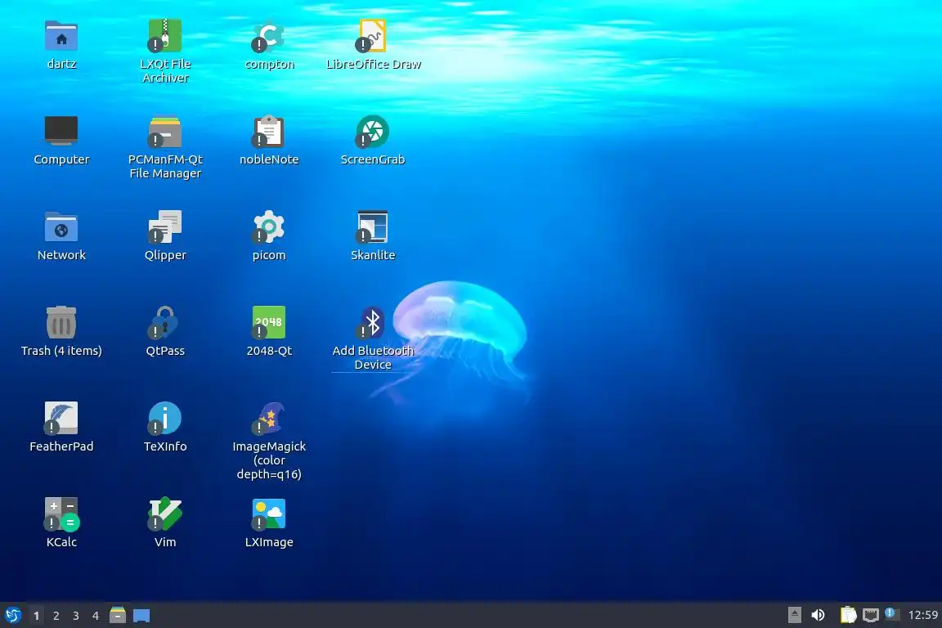Switch to virtual desktop 2

[x=56, y=616]
